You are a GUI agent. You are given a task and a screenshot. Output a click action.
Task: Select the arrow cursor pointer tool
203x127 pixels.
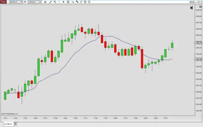pyautogui.click(x=64, y=2)
